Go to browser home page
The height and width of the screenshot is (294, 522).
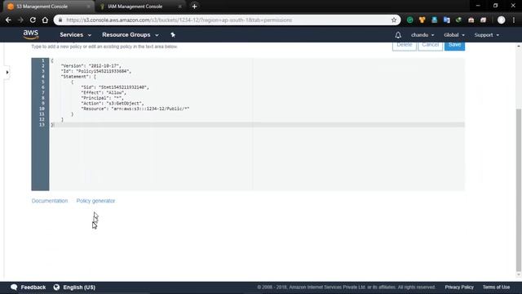(x=45, y=20)
